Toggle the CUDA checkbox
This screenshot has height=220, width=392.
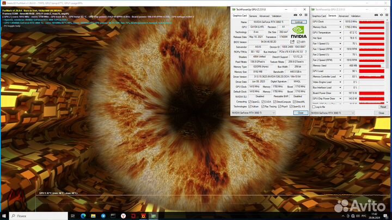[x=263, y=102]
